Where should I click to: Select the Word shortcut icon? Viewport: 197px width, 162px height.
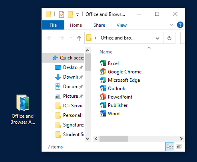click(x=103, y=113)
